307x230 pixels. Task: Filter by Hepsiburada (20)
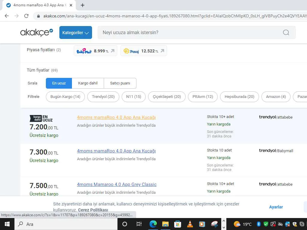(x=240, y=97)
